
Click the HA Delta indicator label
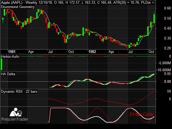8,74
